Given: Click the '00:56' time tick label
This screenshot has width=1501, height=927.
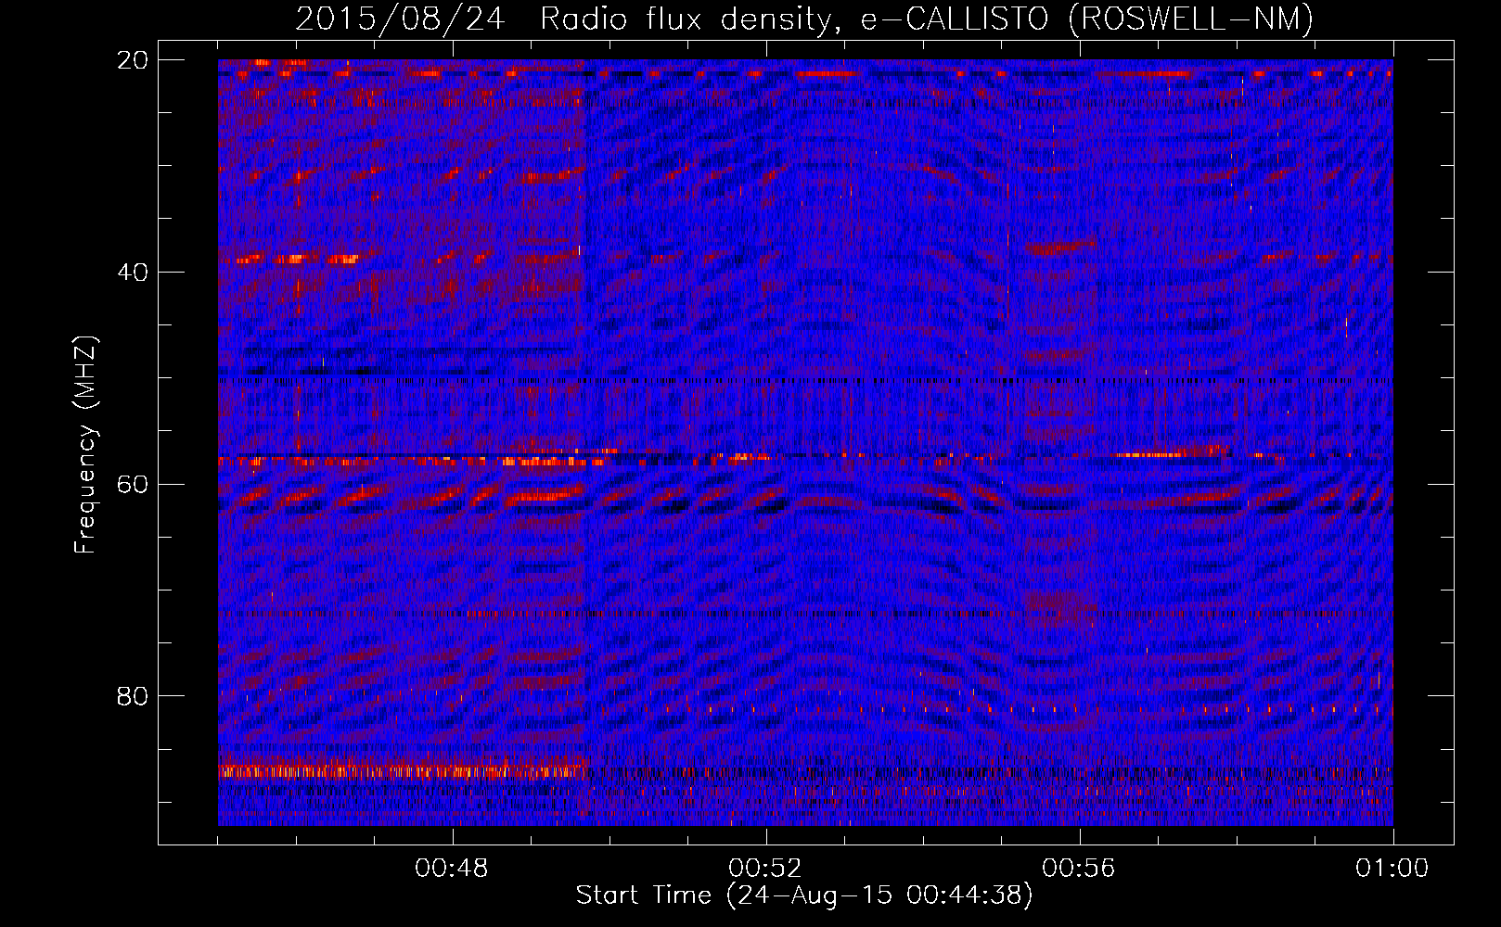Looking at the screenshot, I should tap(1079, 869).
